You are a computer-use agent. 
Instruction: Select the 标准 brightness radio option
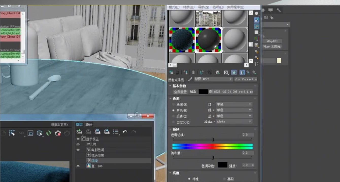point(193,179)
